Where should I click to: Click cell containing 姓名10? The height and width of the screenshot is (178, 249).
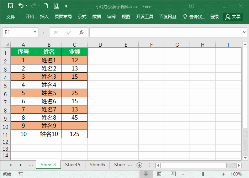pos(49,134)
